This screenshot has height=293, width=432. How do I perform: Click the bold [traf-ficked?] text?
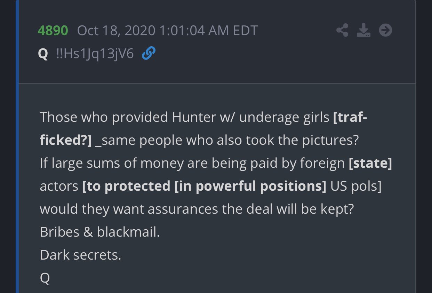[x=350, y=118]
